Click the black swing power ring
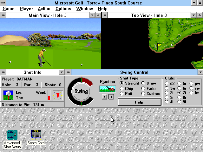This screenshot has height=152, width=203. tap(70, 92)
